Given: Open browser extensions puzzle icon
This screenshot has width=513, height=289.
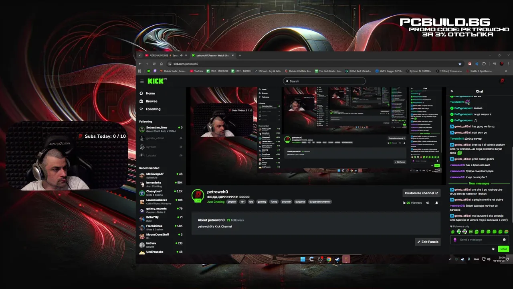Looking at the screenshot, I should coord(484,64).
